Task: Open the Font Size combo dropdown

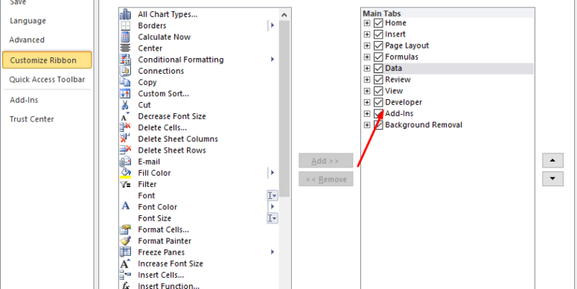Action: pos(272,218)
